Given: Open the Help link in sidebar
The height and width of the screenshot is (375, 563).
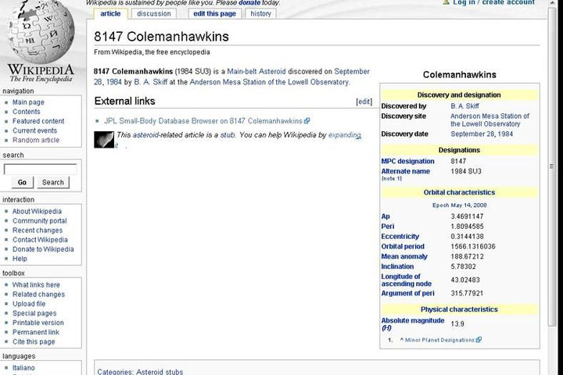Looking at the screenshot, I should point(20,259).
